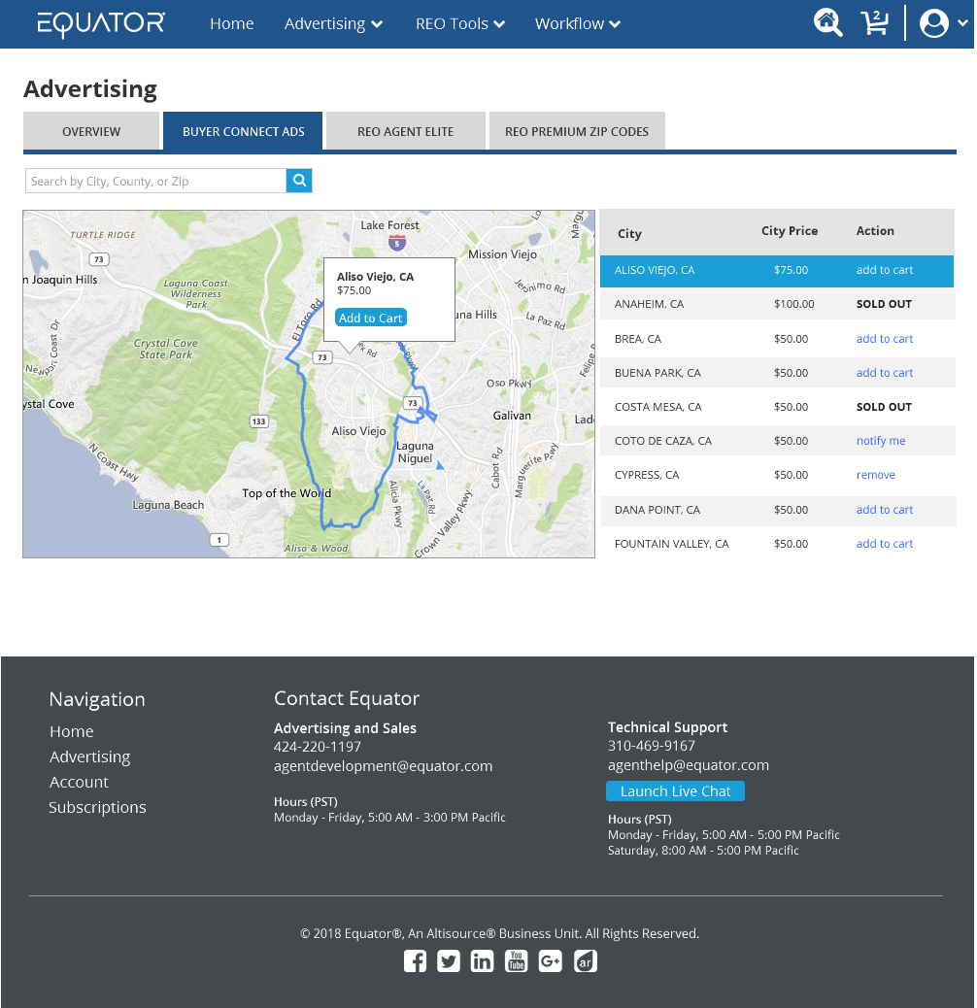Go to Home in the top navigation bar
Viewport: 977px width, 1008px height.
[x=232, y=23]
